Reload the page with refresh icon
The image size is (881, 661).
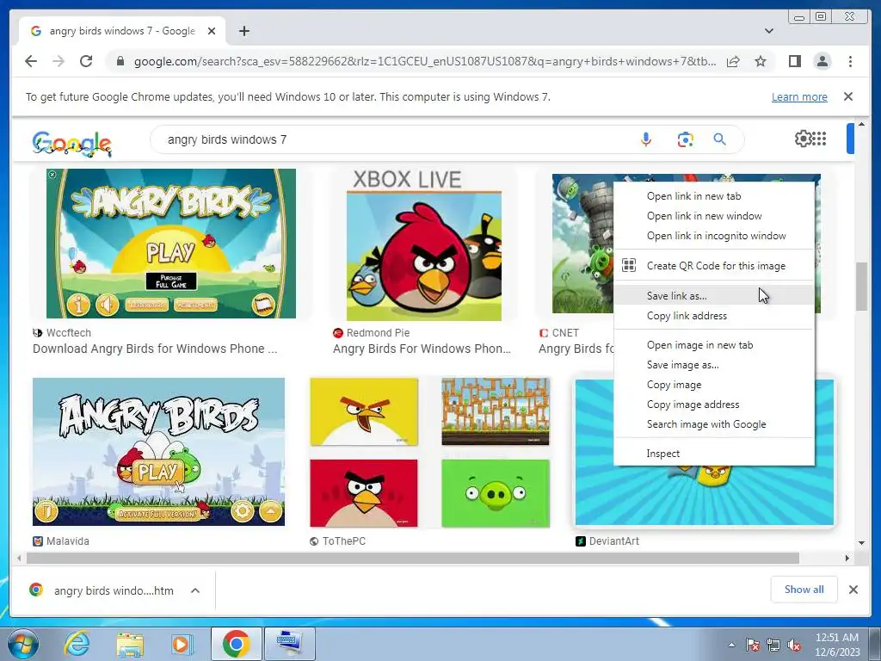(x=85, y=61)
